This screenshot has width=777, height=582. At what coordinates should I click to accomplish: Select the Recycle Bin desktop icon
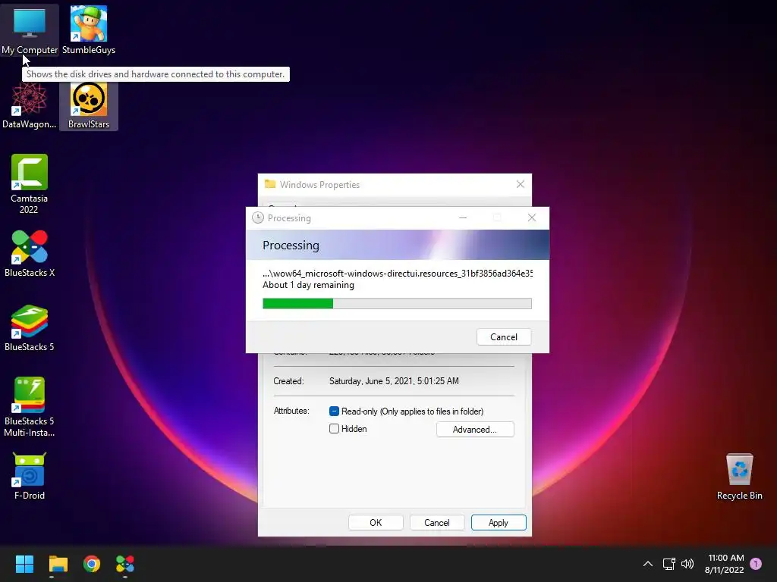tap(739, 477)
